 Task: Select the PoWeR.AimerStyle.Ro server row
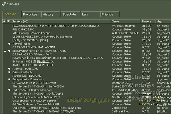click(56, 26)
